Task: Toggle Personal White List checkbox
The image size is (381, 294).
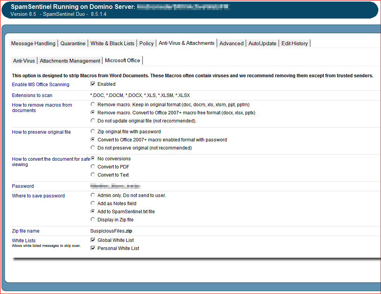Action: click(93, 248)
